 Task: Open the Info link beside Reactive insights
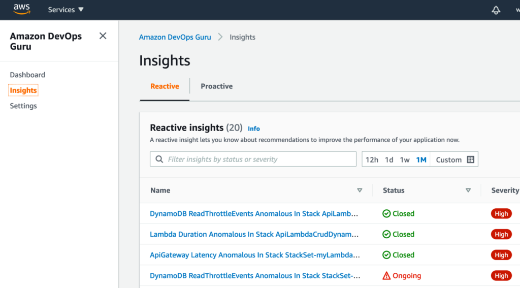point(254,129)
